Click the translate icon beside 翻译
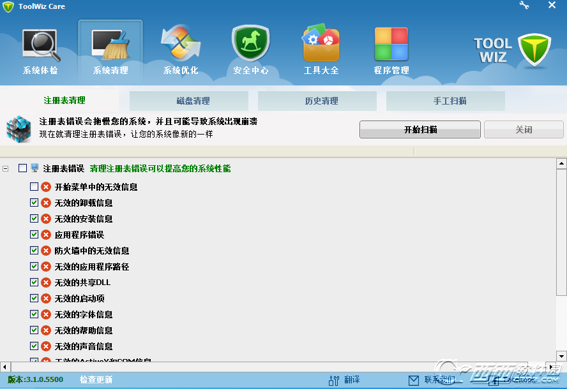Viewport: 567px width, 389px height. (334, 380)
